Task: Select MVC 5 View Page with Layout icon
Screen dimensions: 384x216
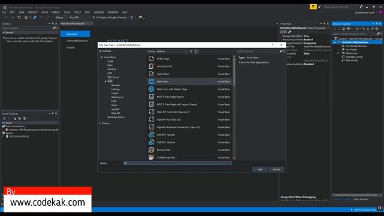Action: [151, 104]
